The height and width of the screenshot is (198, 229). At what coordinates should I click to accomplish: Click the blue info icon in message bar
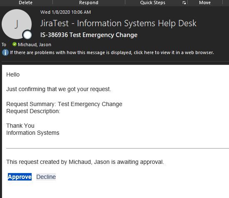point(5,52)
